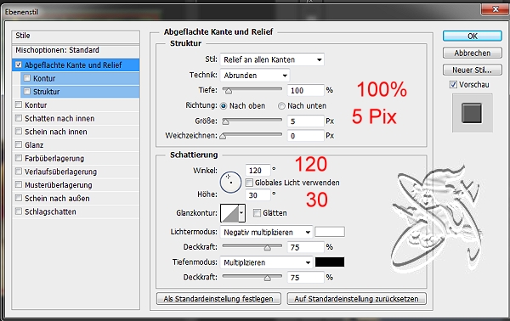
Task: Select the Nach unten direction radio button
Action: coord(281,106)
